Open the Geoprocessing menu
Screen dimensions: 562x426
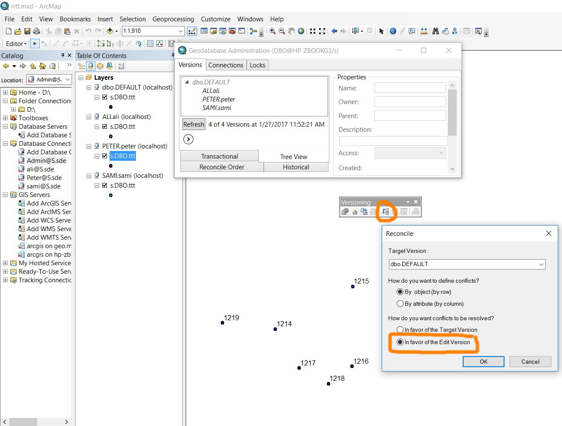point(173,19)
